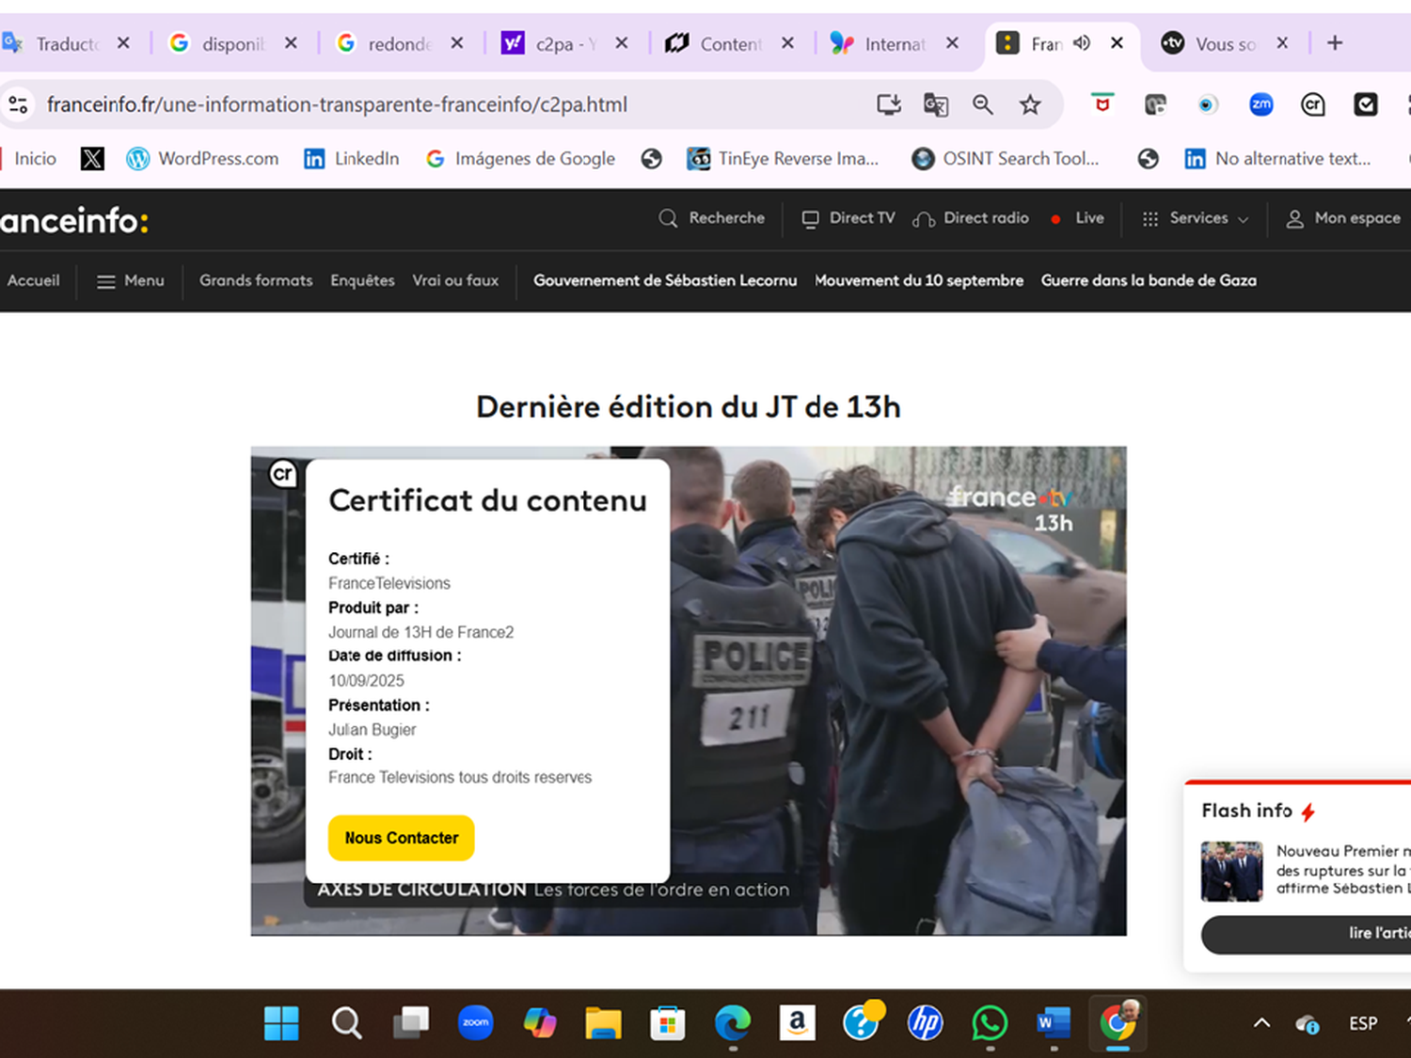Viewport: 1411px width, 1058px height.
Task: Click the Nous Contacter button
Action: [402, 838]
